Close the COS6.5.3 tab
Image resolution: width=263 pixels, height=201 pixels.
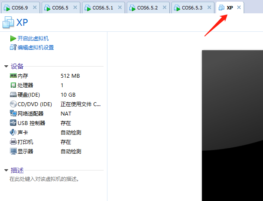[209, 7]
